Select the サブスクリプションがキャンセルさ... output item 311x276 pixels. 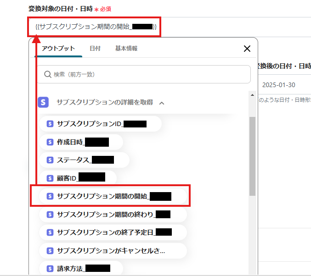coord(113,251)
